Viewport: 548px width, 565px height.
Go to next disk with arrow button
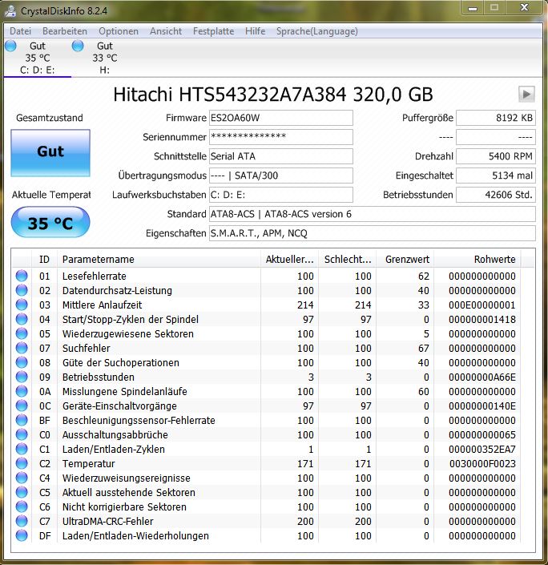(x=526, y=95)
